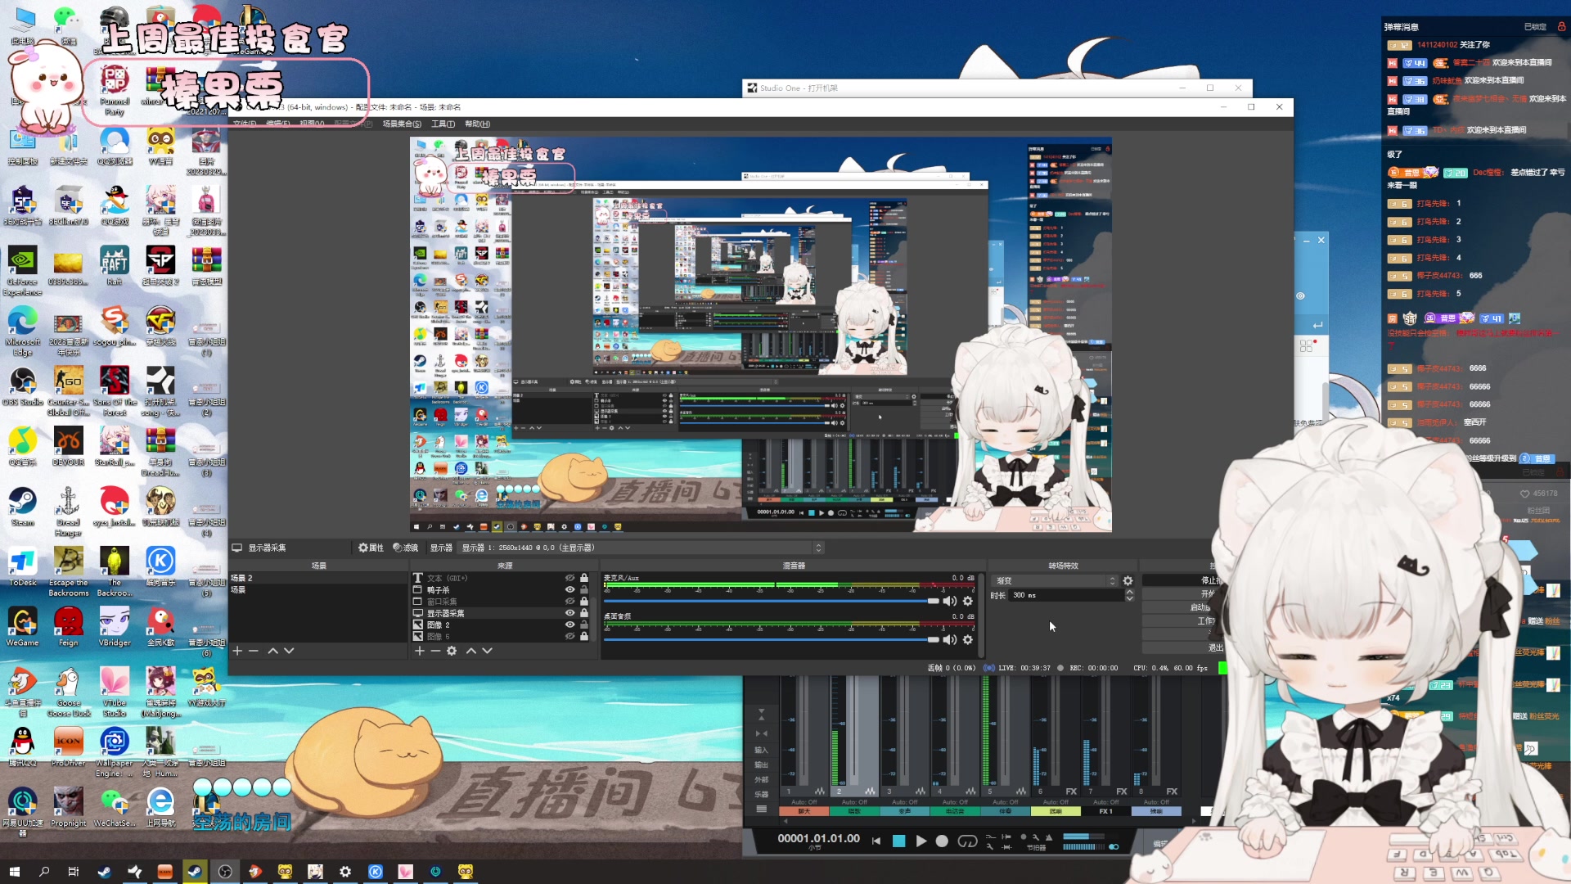Image resolution: width=1571 pixels, height=884 pixels.
Task: Click the 属性 properties button
Action: [371, 548]
